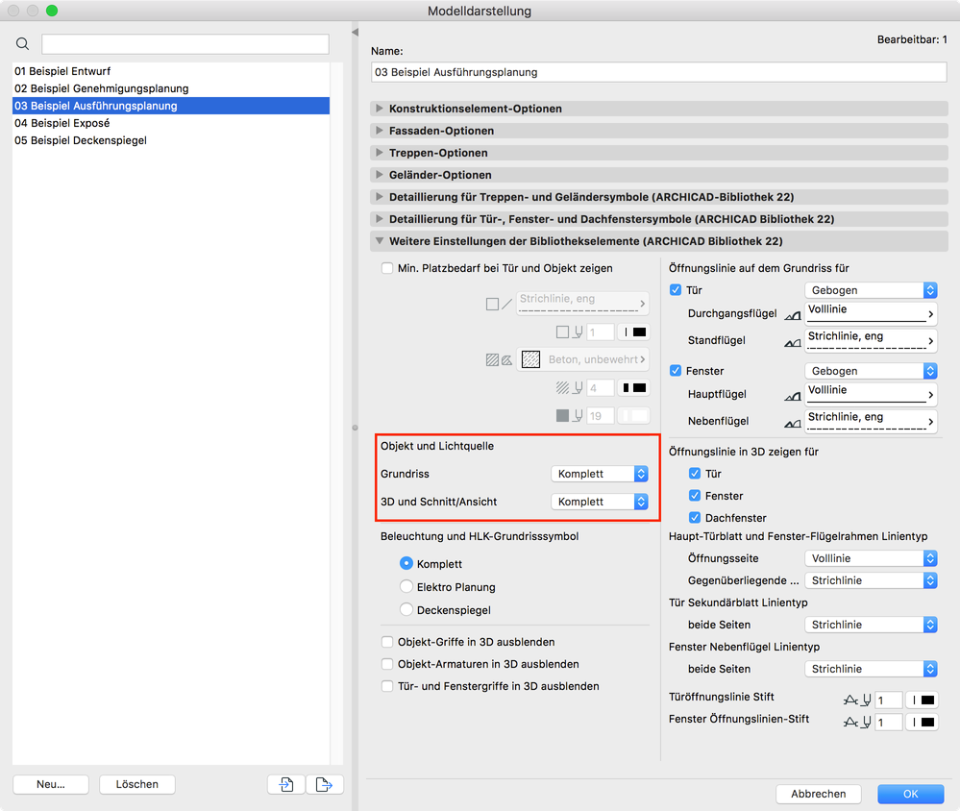Uncheck Tür under Öffnungslinie in 3D

tap(694, 474)
